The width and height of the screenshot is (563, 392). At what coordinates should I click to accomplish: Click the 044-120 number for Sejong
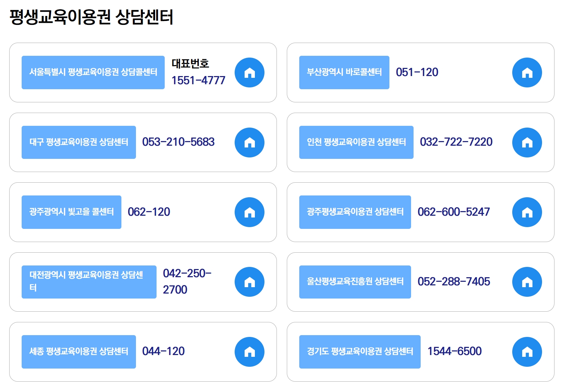pyautogui.click(x=163, y=351)
